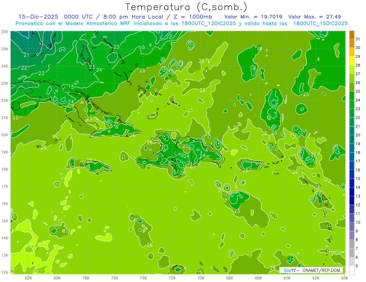Click the '15N' latitude axis label
Viewport: 366px width, 282px height.
click(5, 221)
